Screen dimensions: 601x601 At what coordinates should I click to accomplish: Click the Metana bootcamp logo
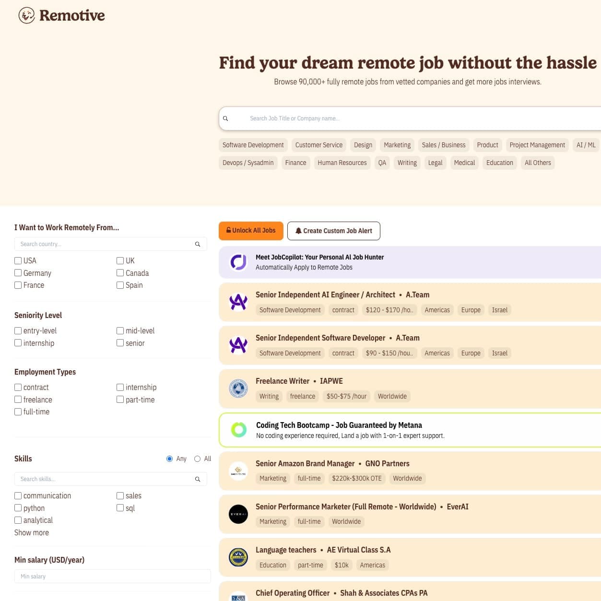coord(238,430)
